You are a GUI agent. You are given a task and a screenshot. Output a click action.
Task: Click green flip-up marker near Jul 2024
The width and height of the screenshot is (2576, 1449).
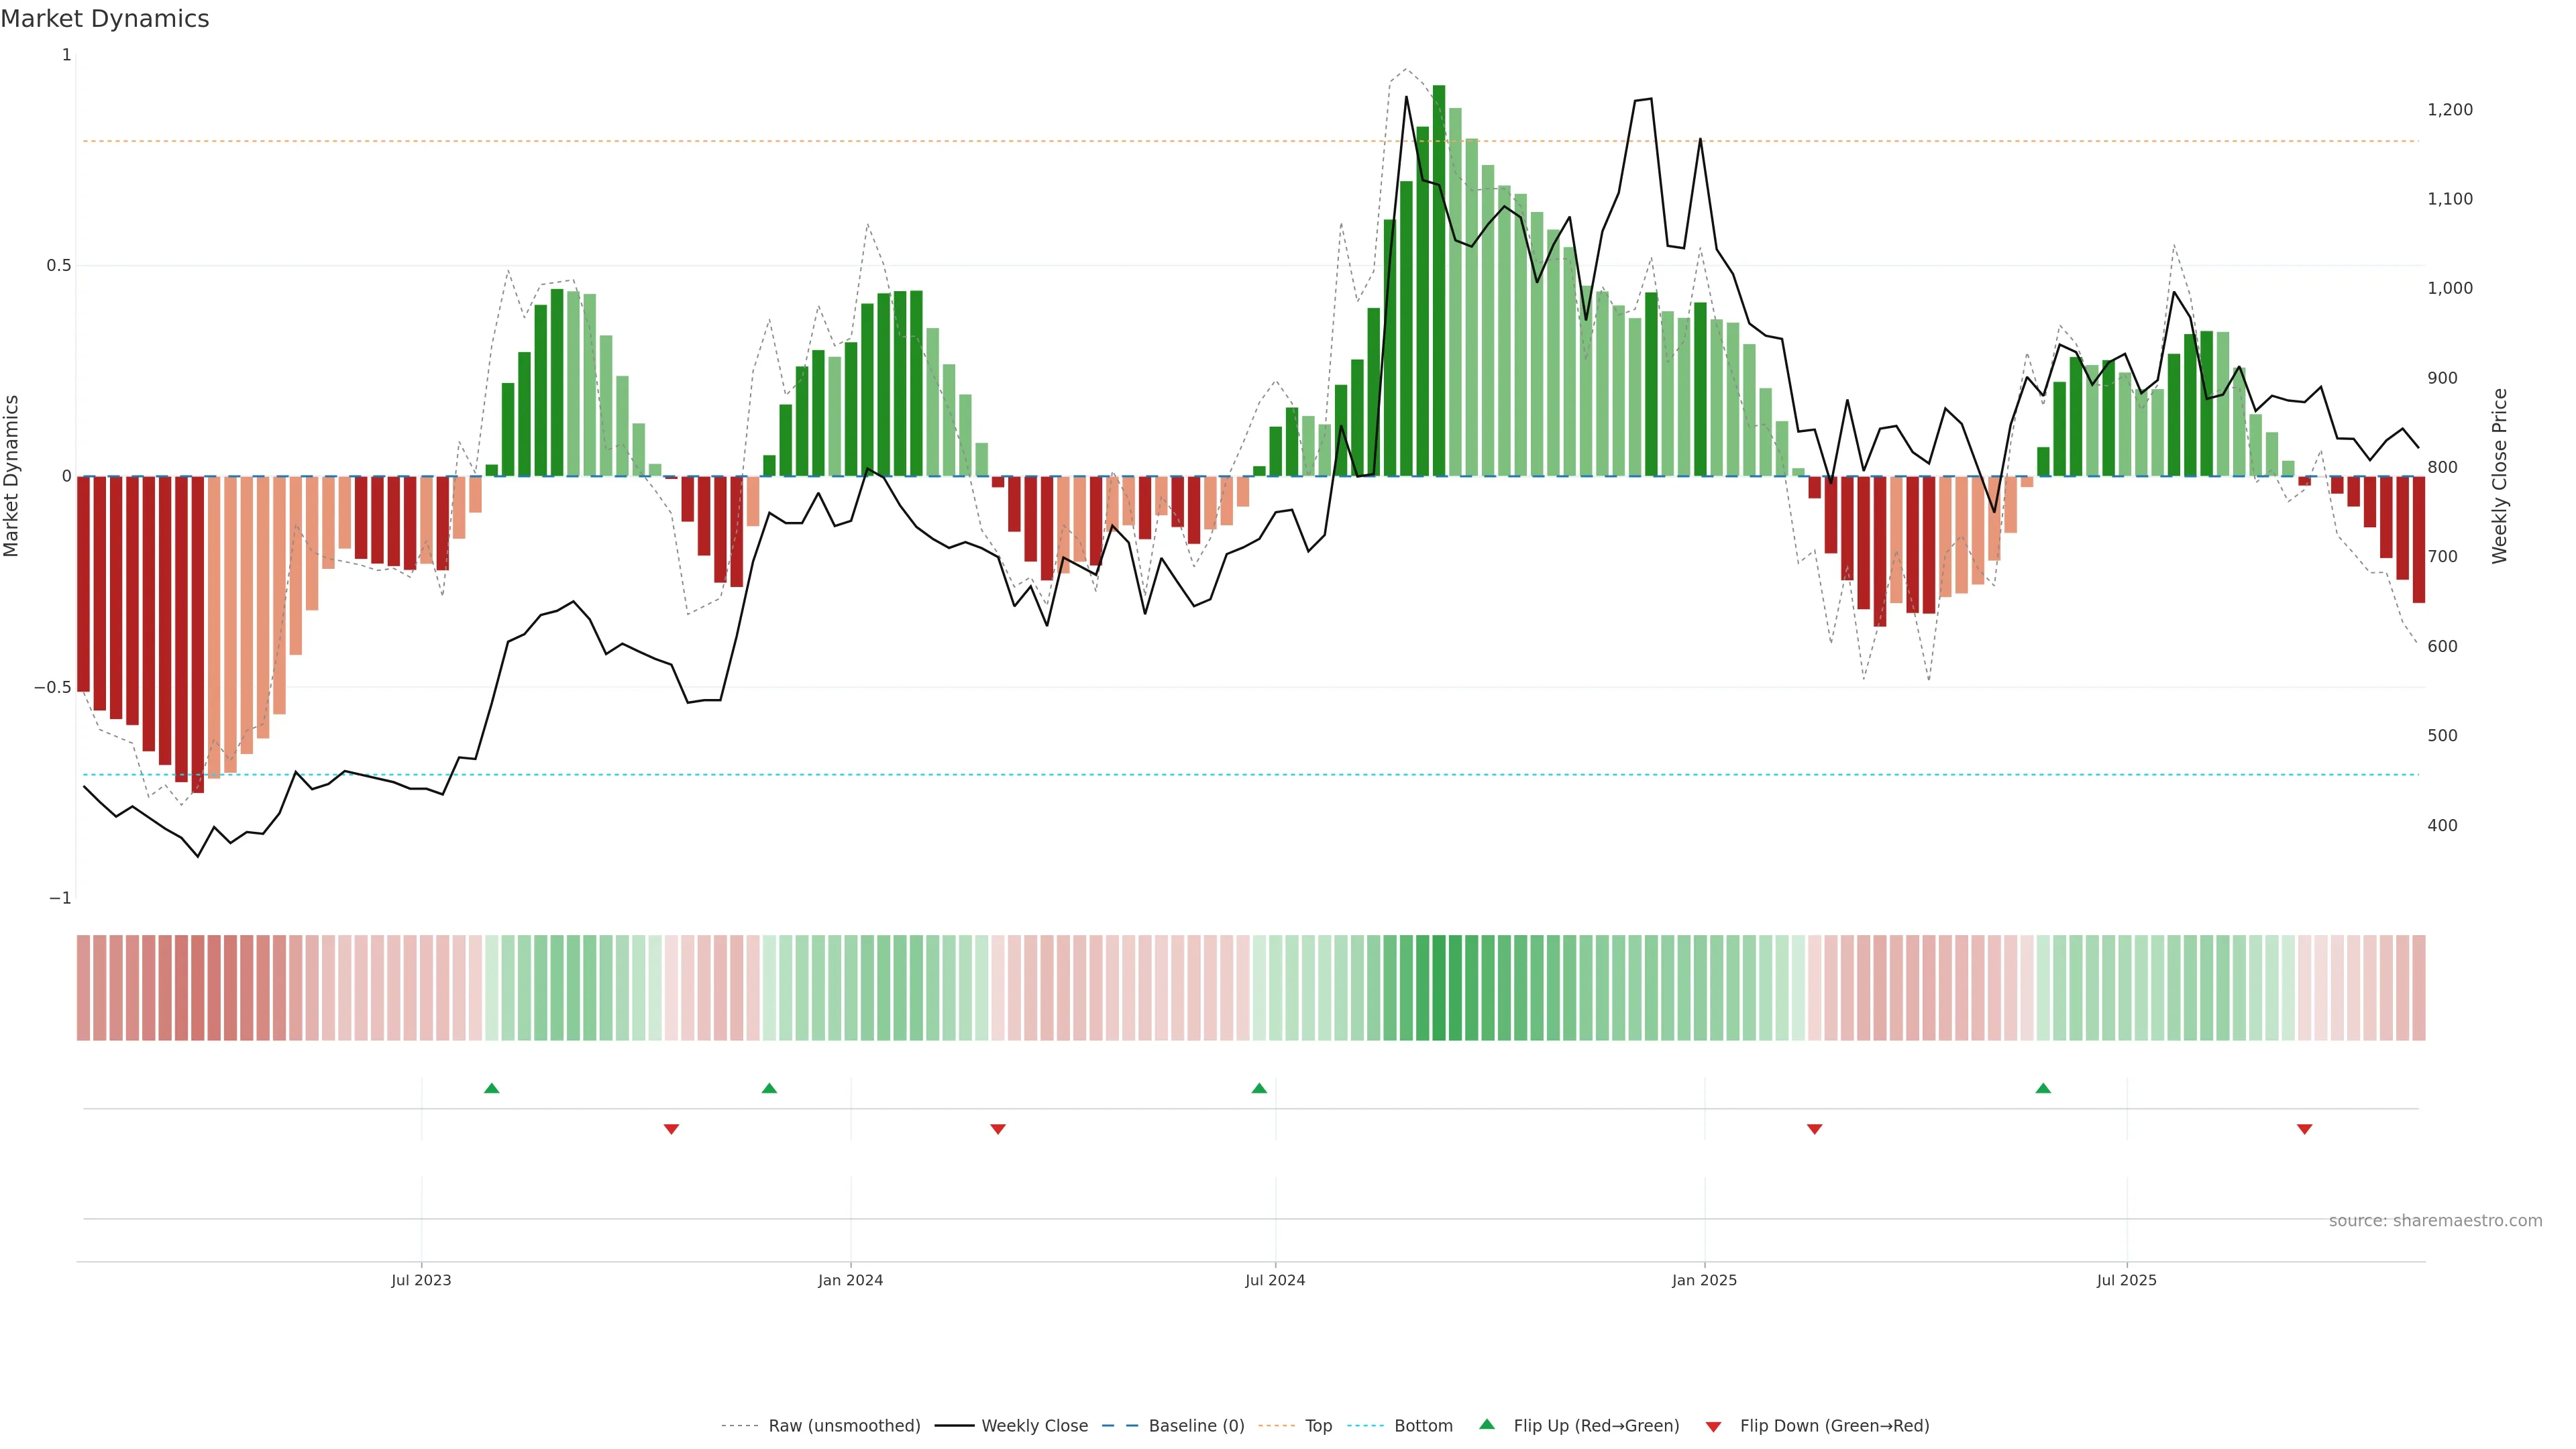pyautogui.click(x=1259, y=1088)
